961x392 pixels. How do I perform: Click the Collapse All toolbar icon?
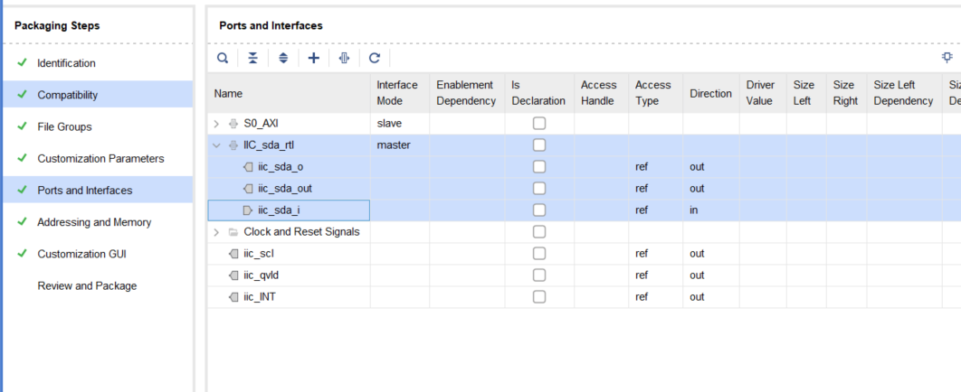[252, 58]
